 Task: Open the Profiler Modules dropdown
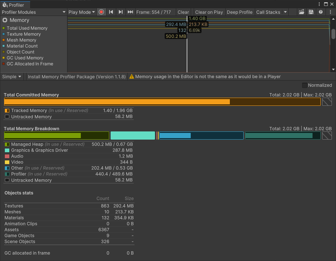[x=34, y=12]
